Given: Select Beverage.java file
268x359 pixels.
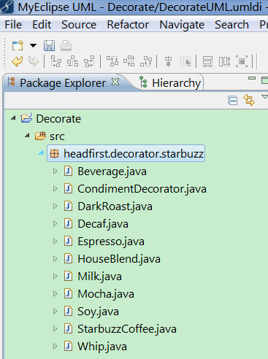Looking at the screenshot, I should (112, 171).
